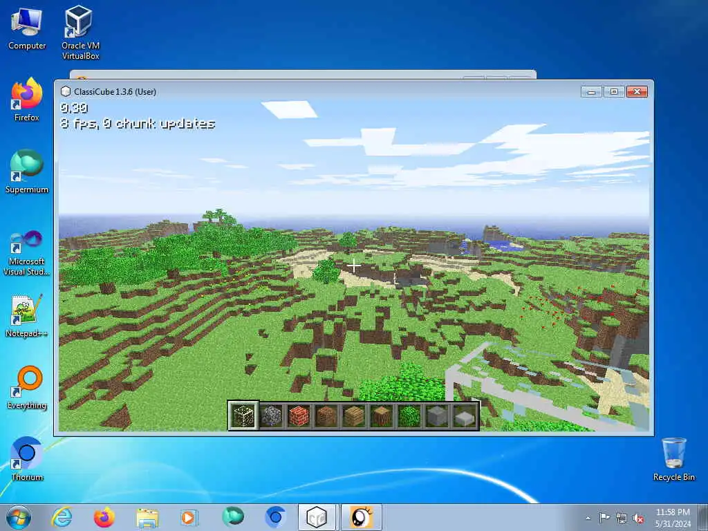
Task: Open the network tray icon
Action: click(x=622, y=518)
